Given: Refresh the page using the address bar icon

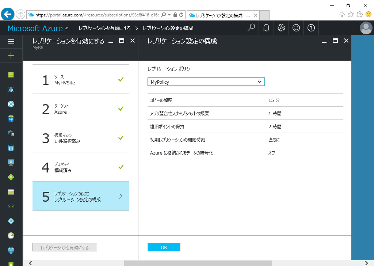Looking at the screenshot, I should click(181, 15).
